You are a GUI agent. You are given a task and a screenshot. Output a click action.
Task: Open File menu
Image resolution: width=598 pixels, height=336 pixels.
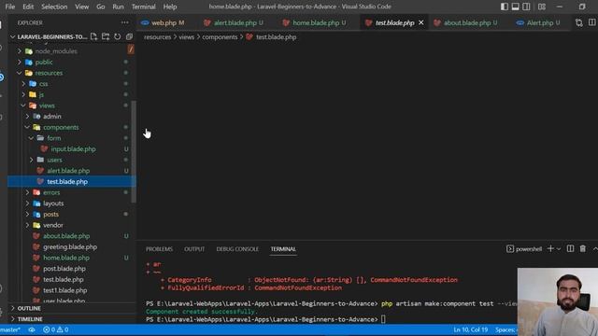(x=10, y=7)
